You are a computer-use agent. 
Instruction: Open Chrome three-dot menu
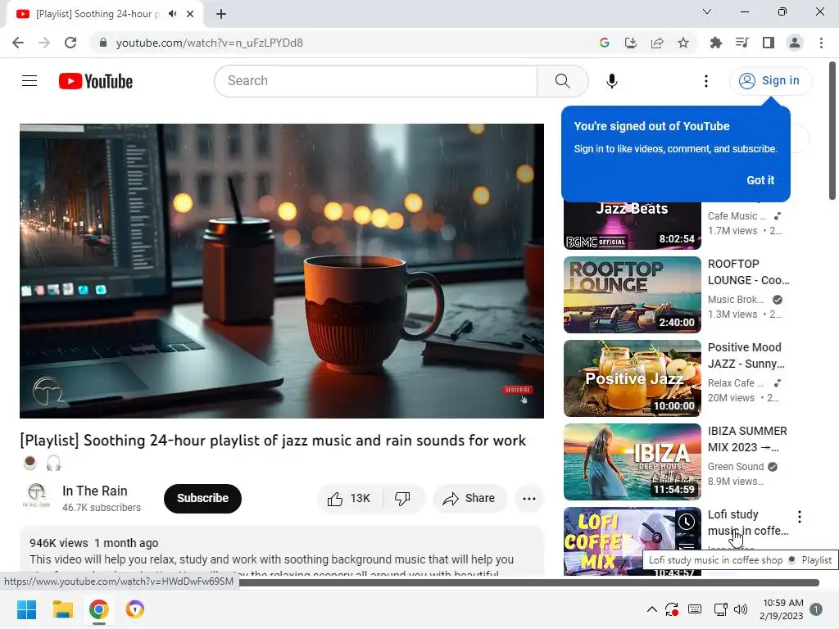(821, 43)
